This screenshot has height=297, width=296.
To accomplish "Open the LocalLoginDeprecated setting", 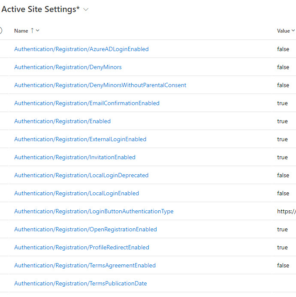I will click(x=82, y=175).
